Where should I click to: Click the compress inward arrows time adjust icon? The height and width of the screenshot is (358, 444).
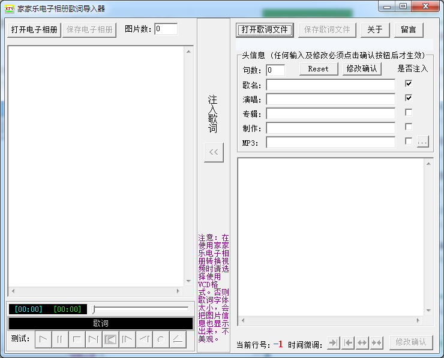tap(377, 343)
